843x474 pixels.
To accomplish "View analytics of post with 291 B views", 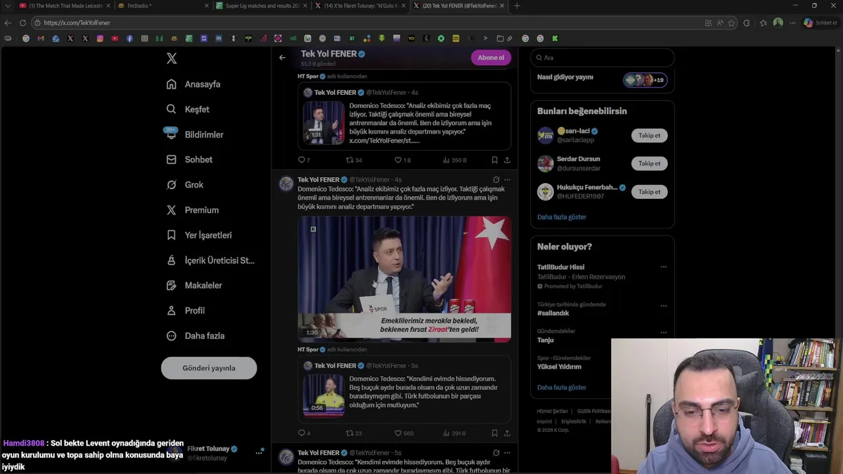I will 454,433.
